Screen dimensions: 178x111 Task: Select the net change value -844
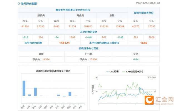pos(136,59)
